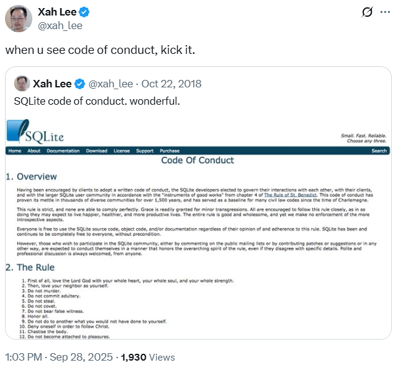Click quoted tweet's small avatar
The image size is (398, 373).
[x=21, y=83]
